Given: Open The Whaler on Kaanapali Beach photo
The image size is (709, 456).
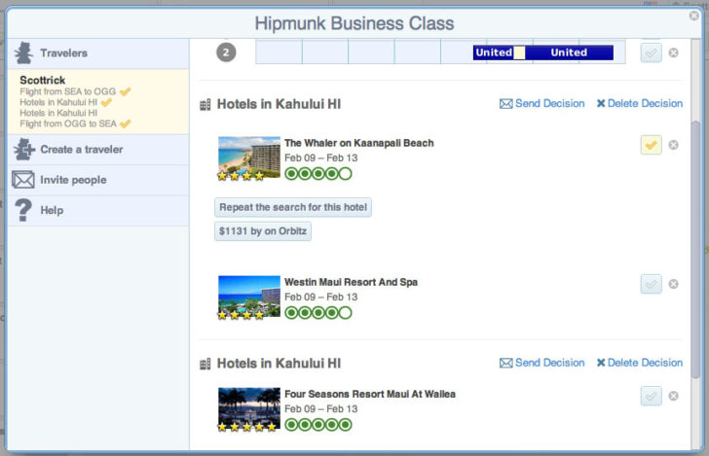Looking at the screenshot, I should click(x=249, y=158).
